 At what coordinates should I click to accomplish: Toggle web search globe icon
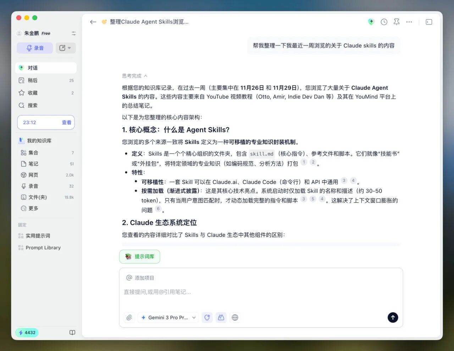coord(235,318)
